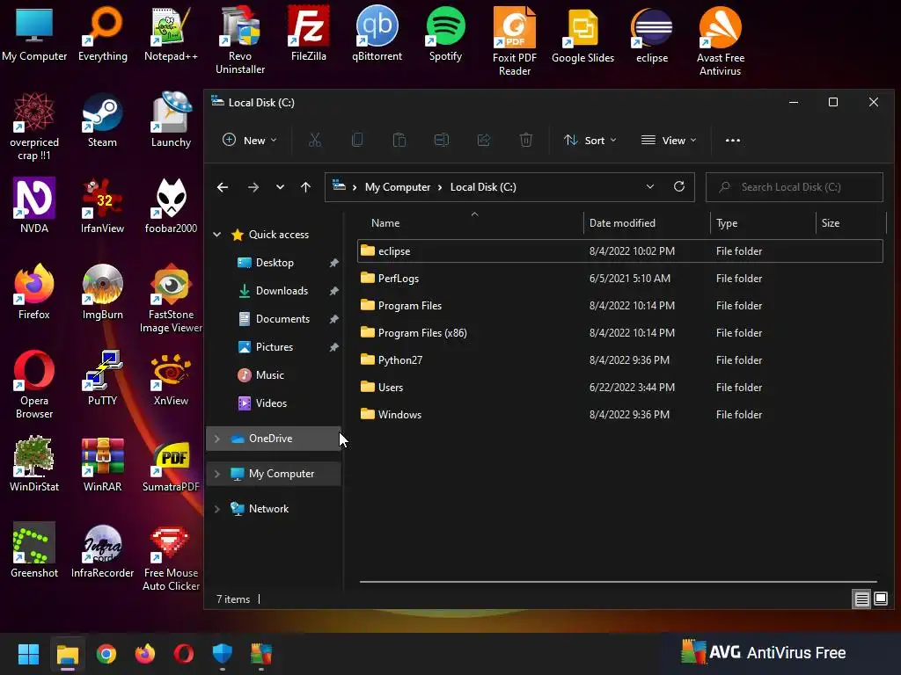Select the Users folder row

620,388
